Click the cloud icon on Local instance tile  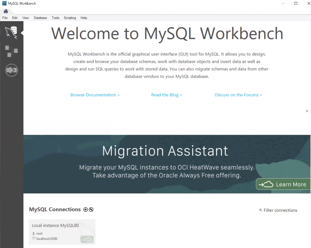tap(87, 239)
